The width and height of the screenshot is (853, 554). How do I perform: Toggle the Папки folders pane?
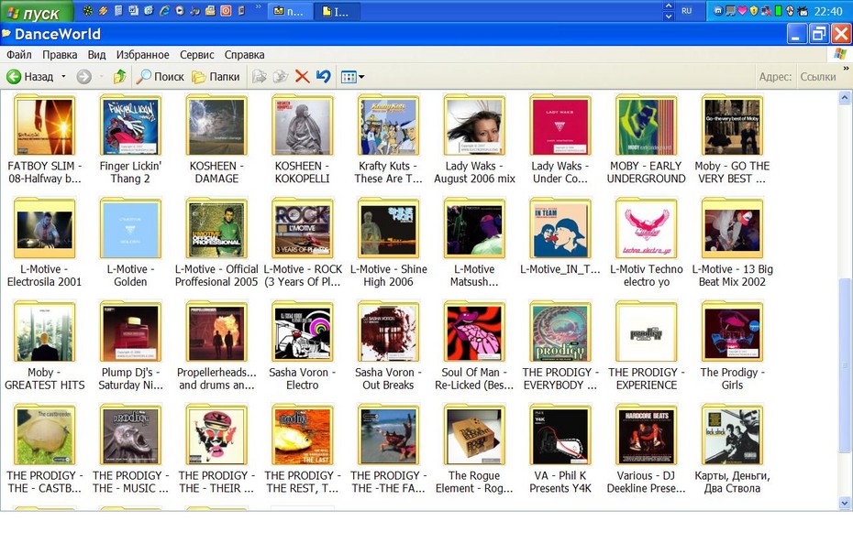pos(216,77)
